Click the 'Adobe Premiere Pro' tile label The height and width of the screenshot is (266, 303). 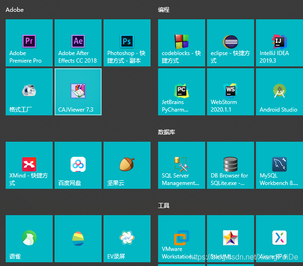(x=25, y=57)
